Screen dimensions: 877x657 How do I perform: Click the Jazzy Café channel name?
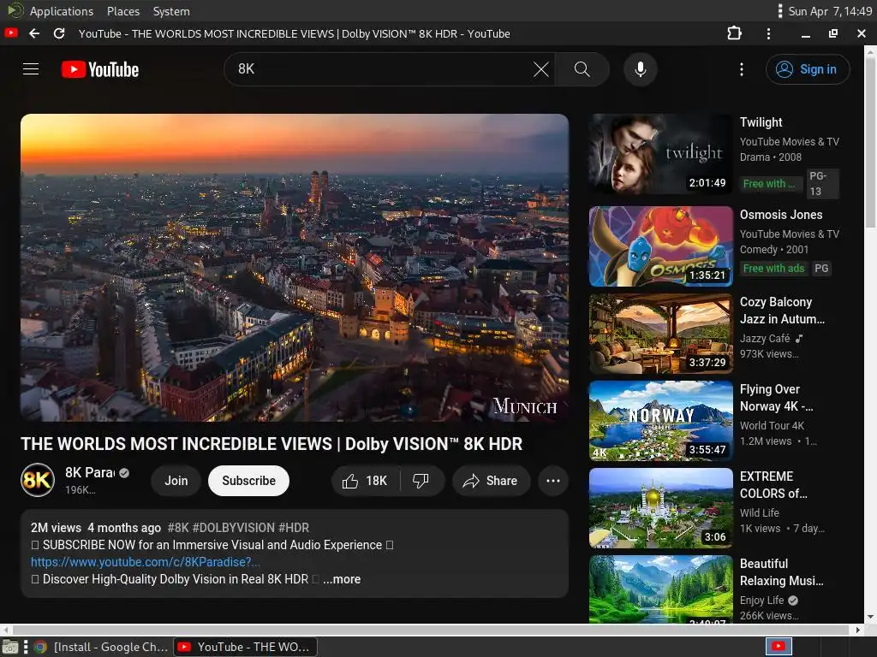coord(765,339)
